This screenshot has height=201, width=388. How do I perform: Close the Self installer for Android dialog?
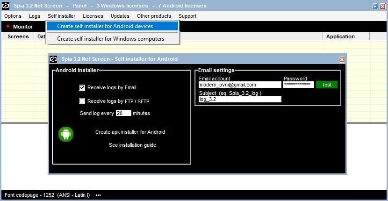coord(342,59)
